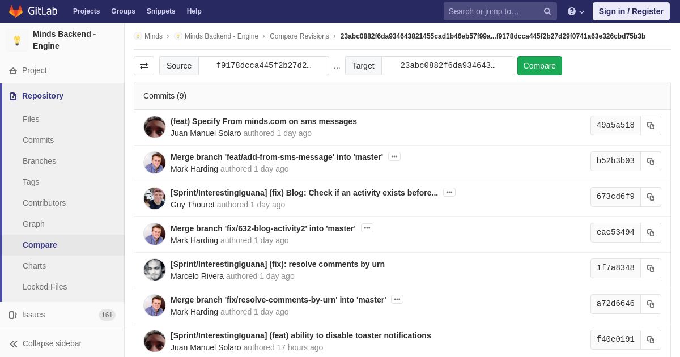The image size is (680, 357).
Task: Open the Projects menu in the top bar
Action: (86, 11)
